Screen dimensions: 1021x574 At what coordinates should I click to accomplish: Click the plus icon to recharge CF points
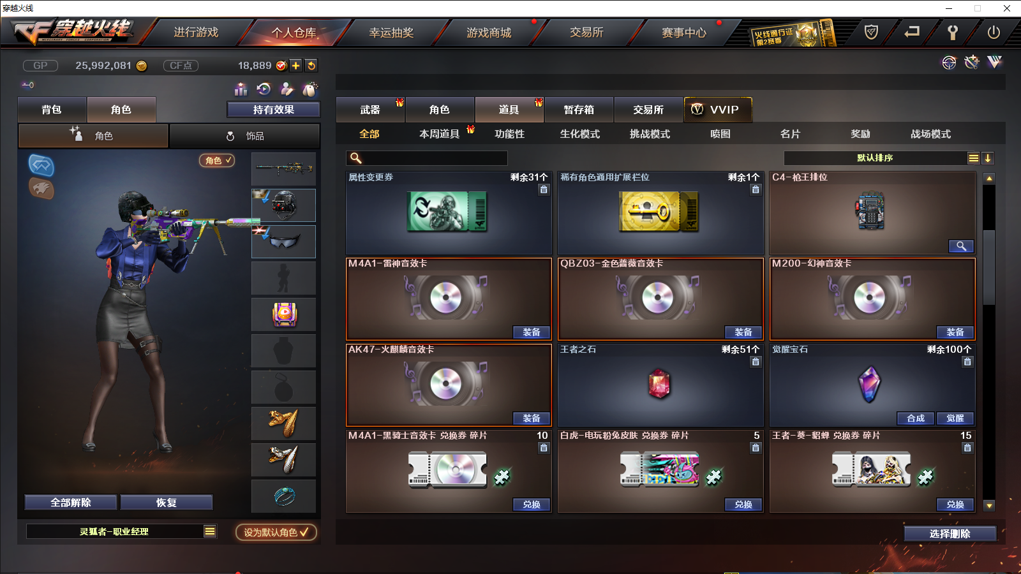(x=296, y=65)
